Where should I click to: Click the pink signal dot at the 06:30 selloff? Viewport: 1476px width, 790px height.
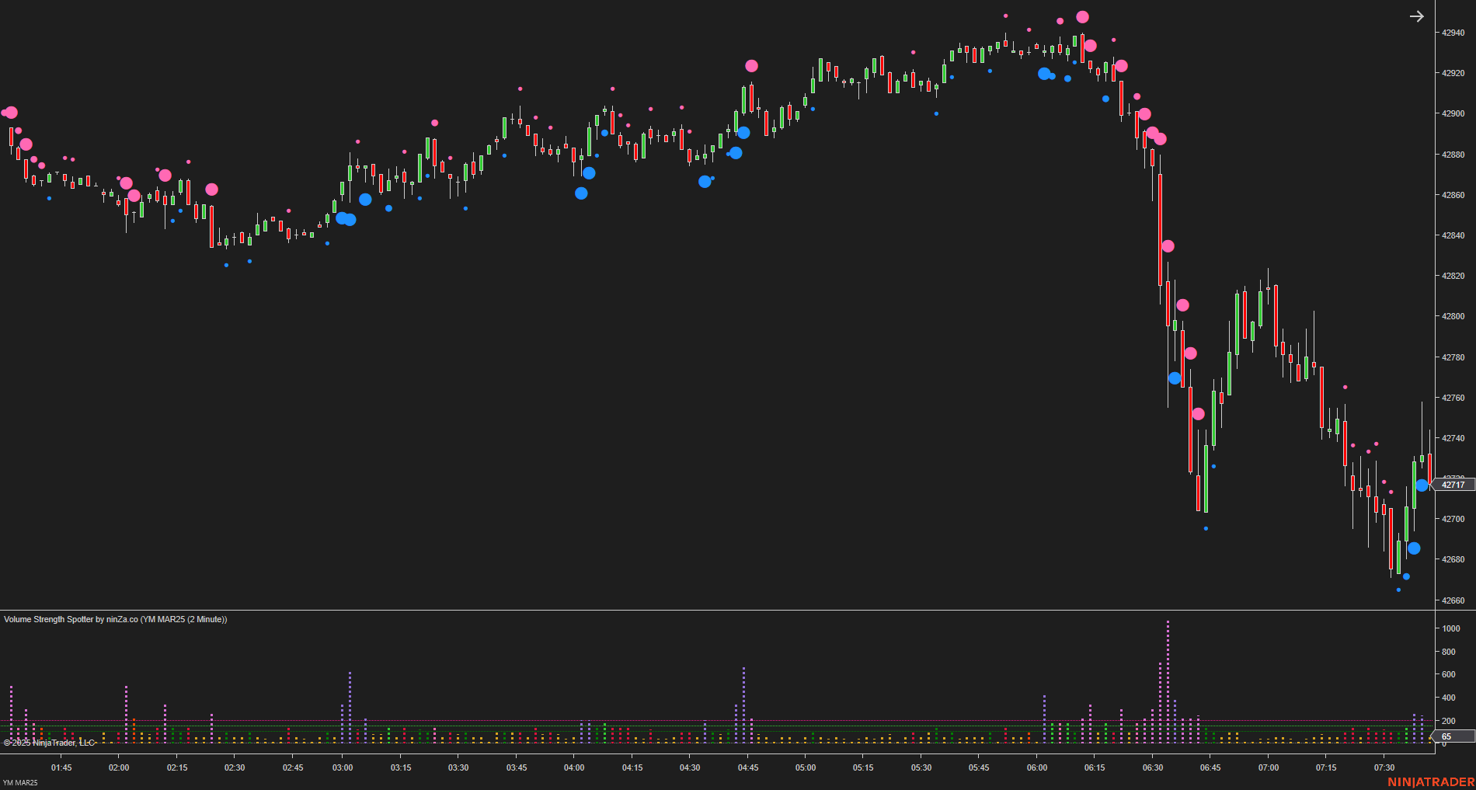tap(1168, 245)
